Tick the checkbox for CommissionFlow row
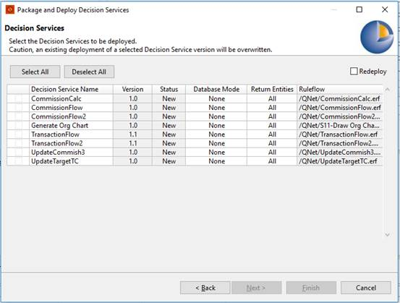The image size is (400, 303). click(x=18, y=108)
